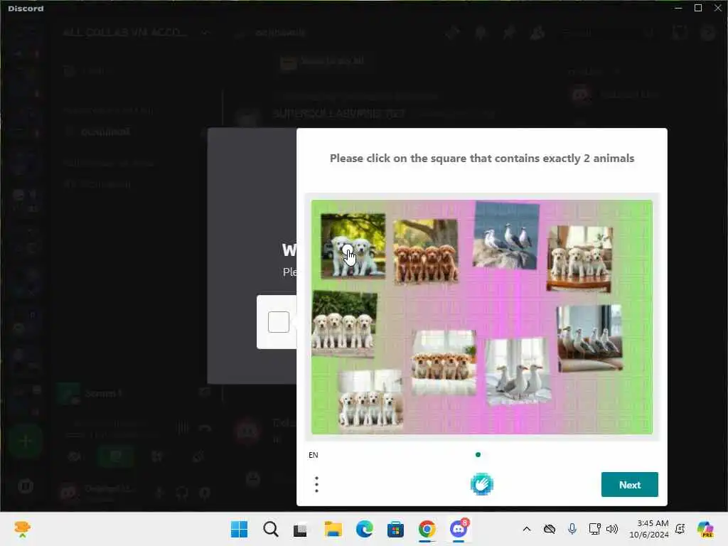Image resolution: width=728 pixels, height=546 pixels.
Task: Click the Discord search field
Action: (x=607, y=33)
